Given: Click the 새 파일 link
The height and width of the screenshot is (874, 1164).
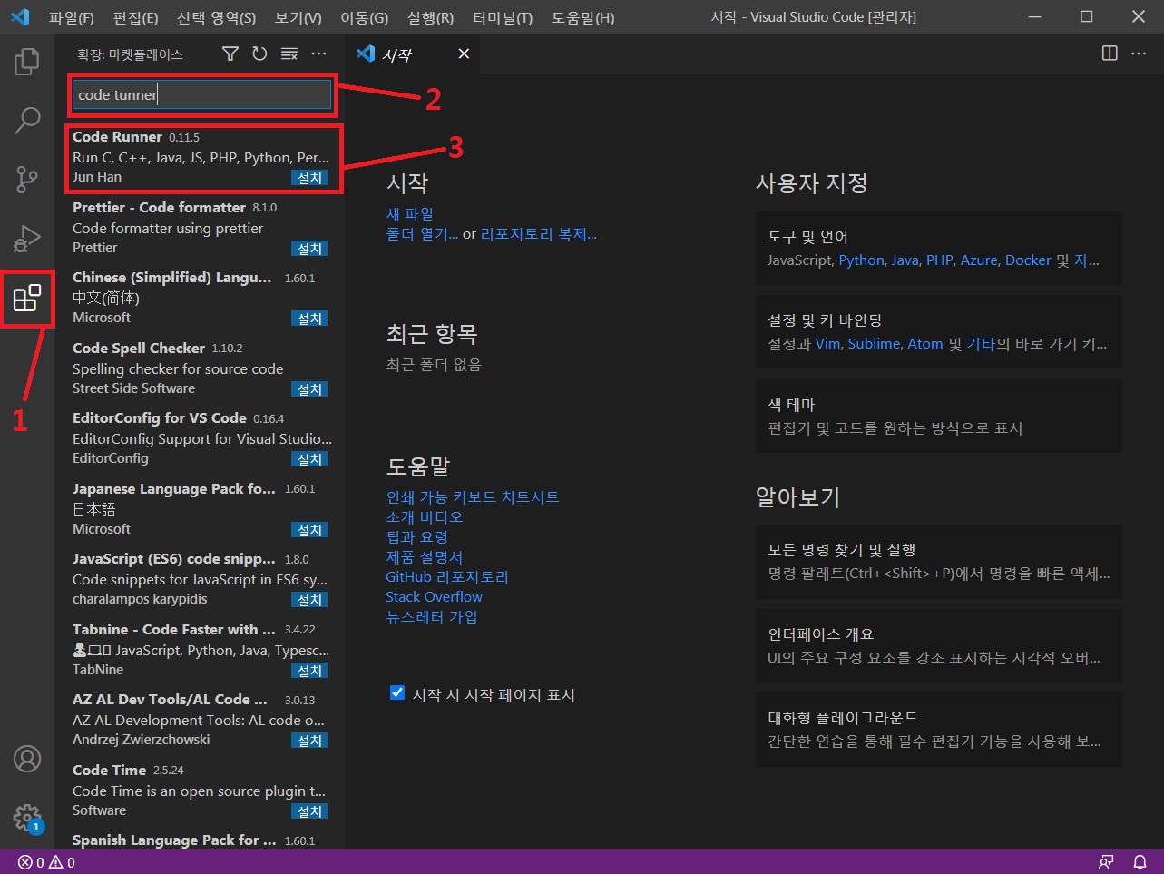Looking at the screenshot, I should [x=410, y=214].
